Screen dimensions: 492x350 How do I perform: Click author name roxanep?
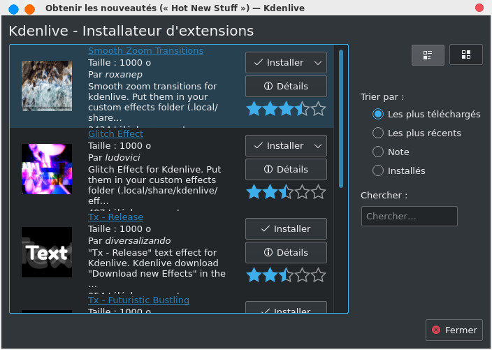(124, 75)
